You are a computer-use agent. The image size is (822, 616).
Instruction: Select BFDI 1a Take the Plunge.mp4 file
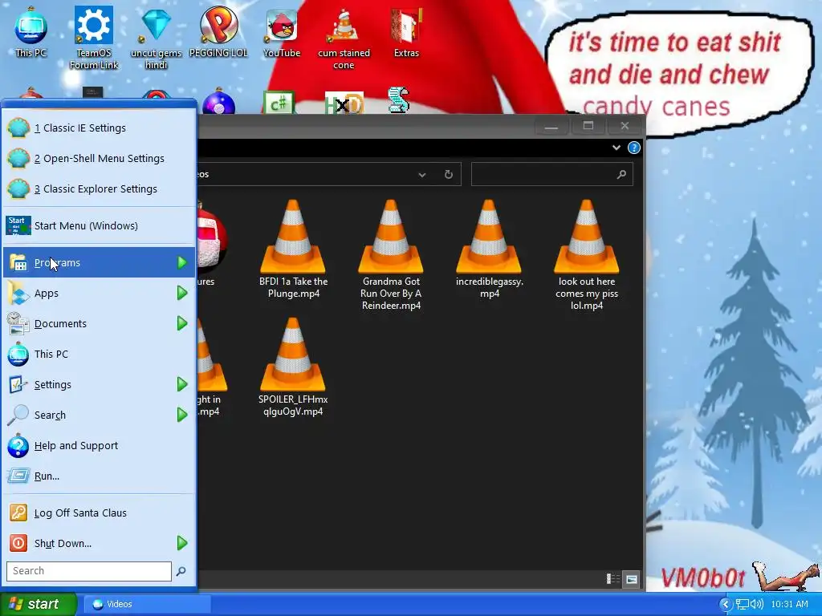[x=293, y=249]
